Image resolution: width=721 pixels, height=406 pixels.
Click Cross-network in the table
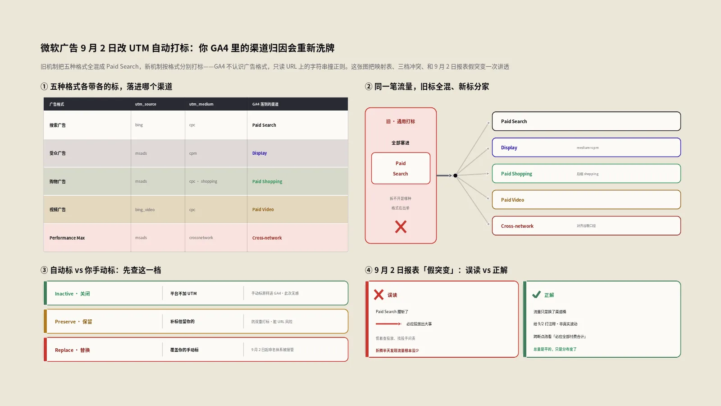click(x=267, y=238)
